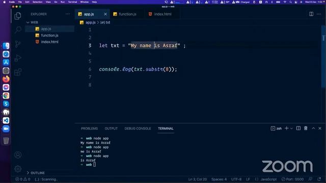
Task: Open the notifications bell in status bar
Action: click(x=319, y=179)
